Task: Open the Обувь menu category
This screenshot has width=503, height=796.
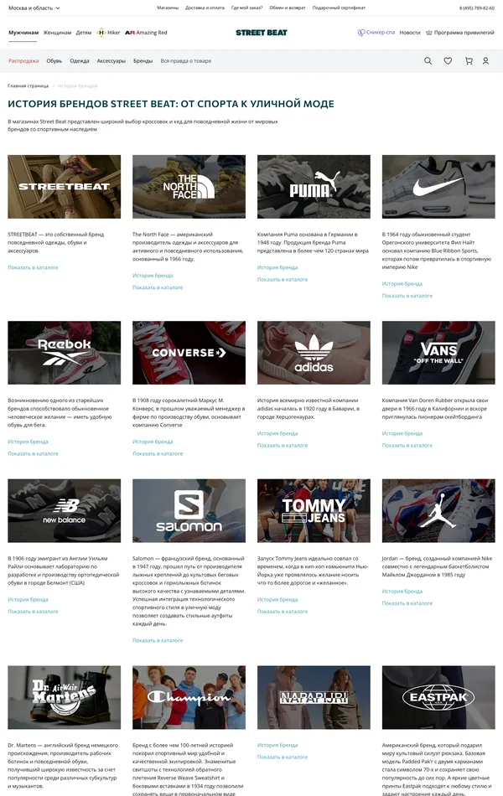Action: (x=54, y=61)
